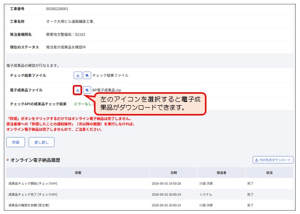Viewport: 300px width, 214px height.
Task: Preview BP電子成果品.zip with the magnifier icon
Action: (x=87, y=90)
